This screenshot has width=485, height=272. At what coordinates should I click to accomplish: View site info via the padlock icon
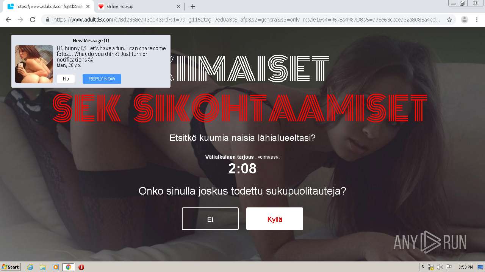(48, 20)
